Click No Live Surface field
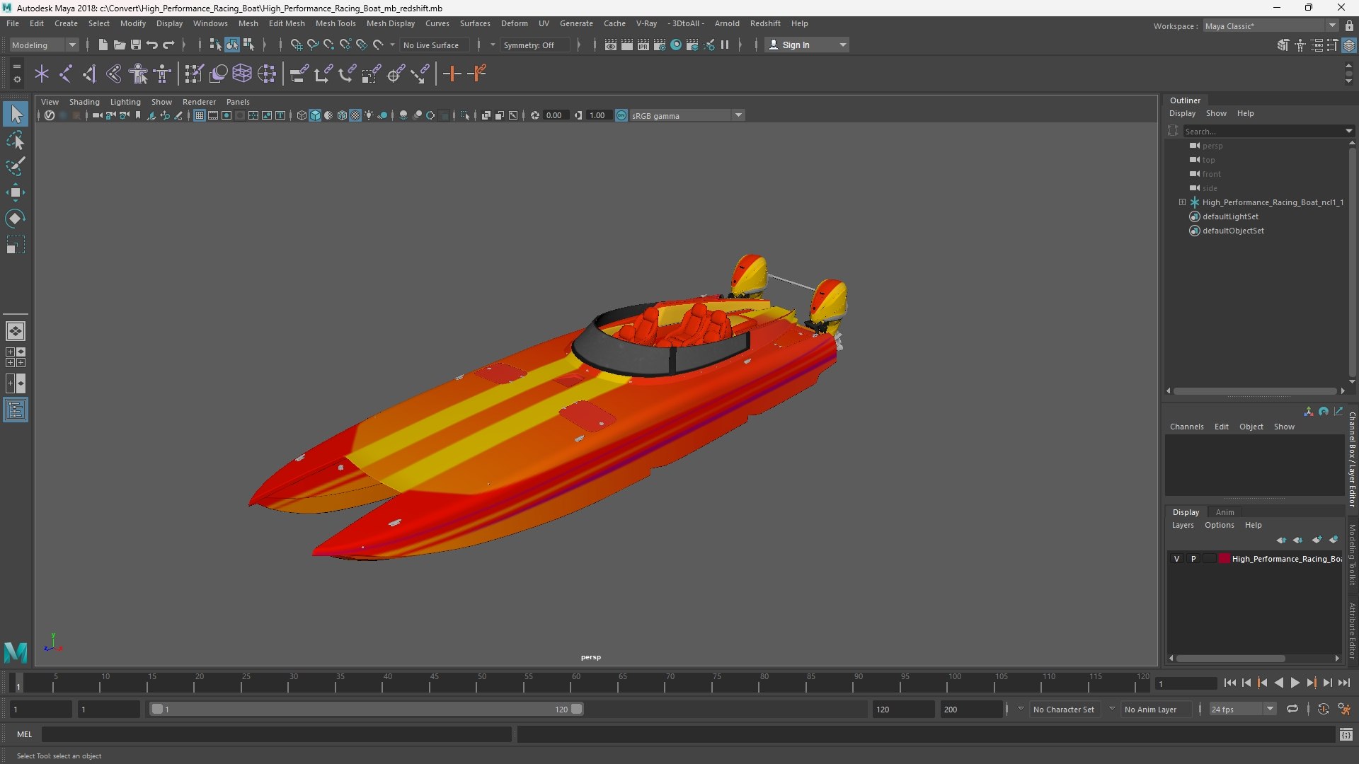The image size is (1359, 764). point(433,45)
